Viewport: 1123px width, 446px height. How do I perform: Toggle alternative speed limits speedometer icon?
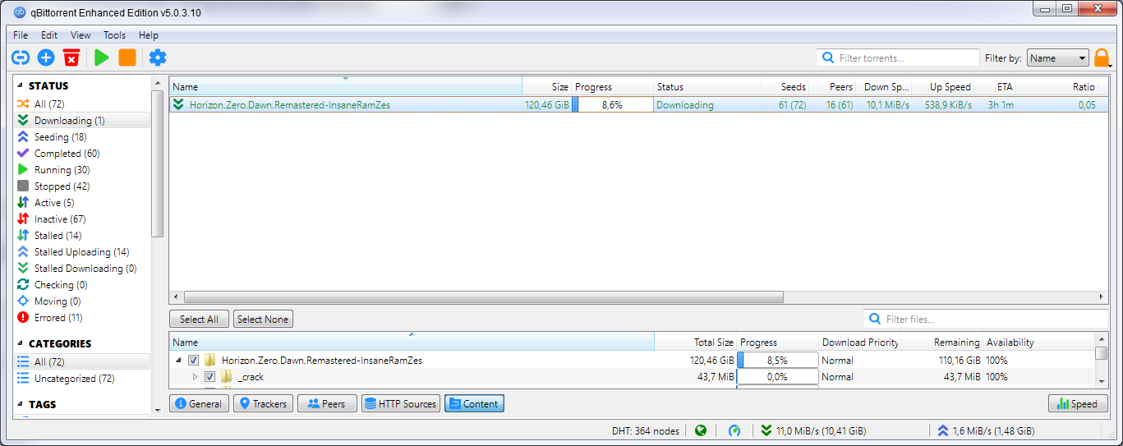734,430
